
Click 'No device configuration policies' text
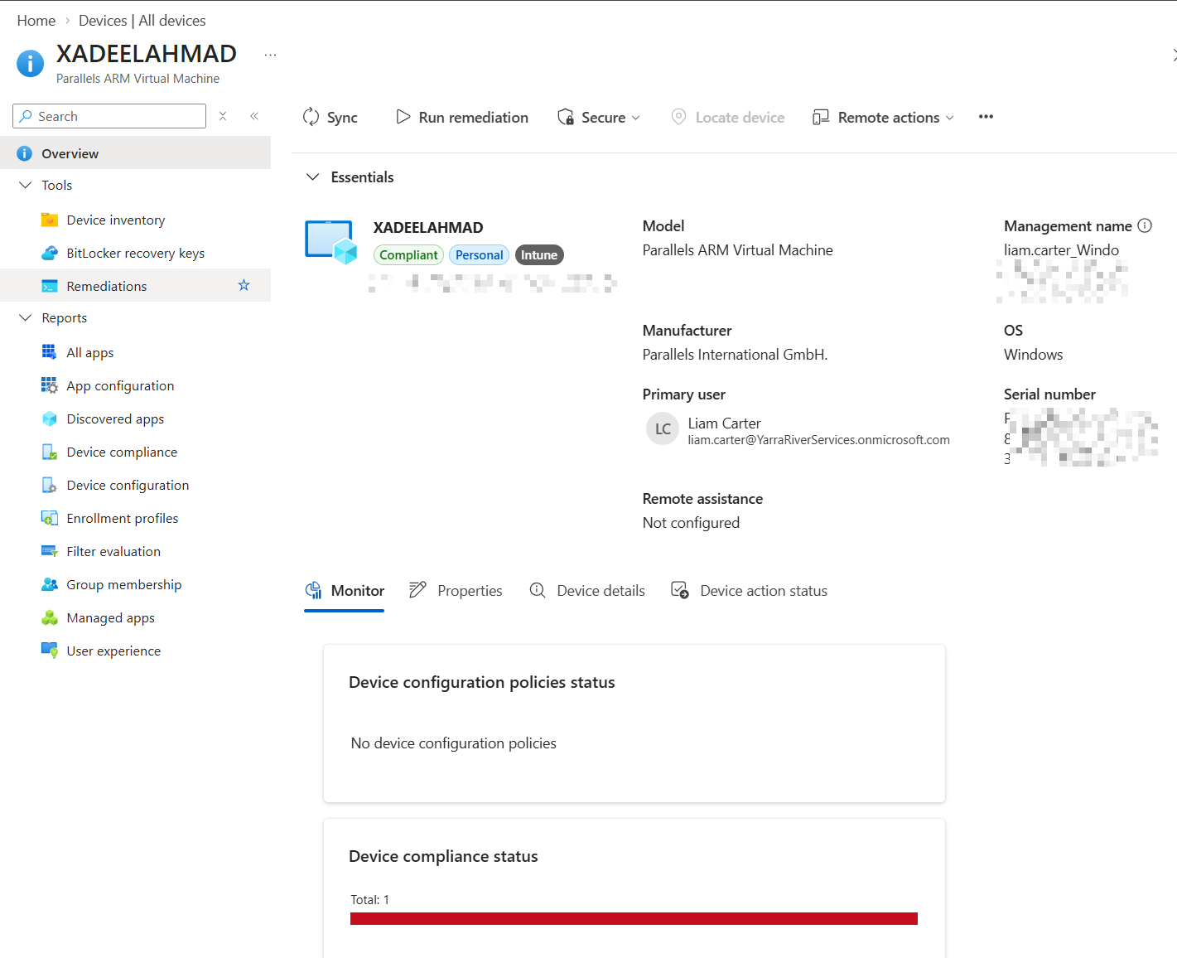point(453,743)
